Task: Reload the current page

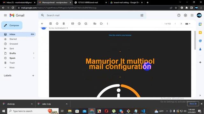Action: [13, 8]
